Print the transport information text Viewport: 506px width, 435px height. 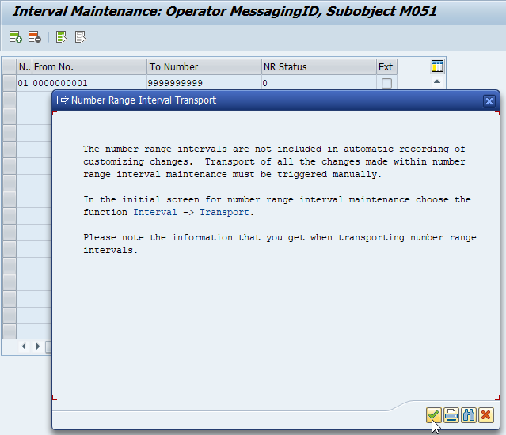tap(451, 415)
